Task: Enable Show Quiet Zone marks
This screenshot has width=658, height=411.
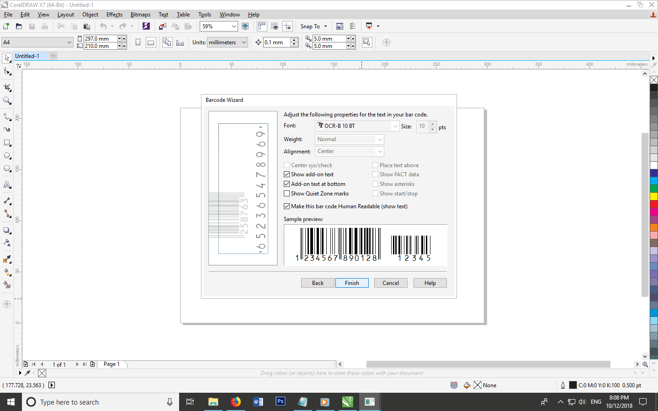Action: 287,194
